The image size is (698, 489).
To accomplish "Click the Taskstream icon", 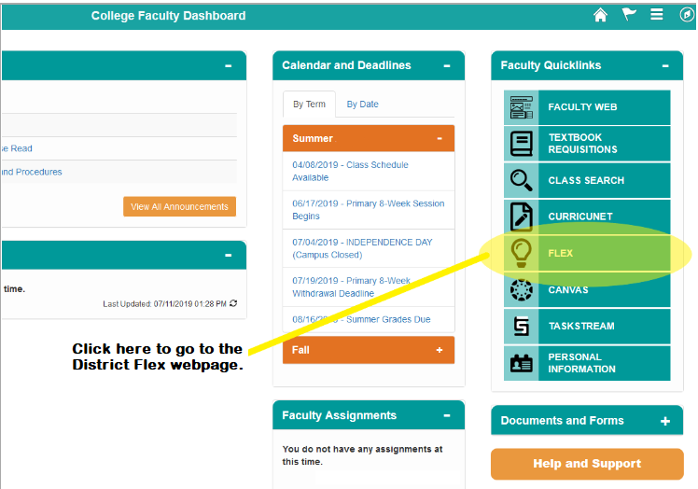I will tap(521, 327).
